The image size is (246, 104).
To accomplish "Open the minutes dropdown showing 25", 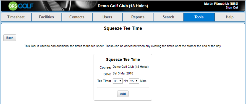I will (134, 81).
